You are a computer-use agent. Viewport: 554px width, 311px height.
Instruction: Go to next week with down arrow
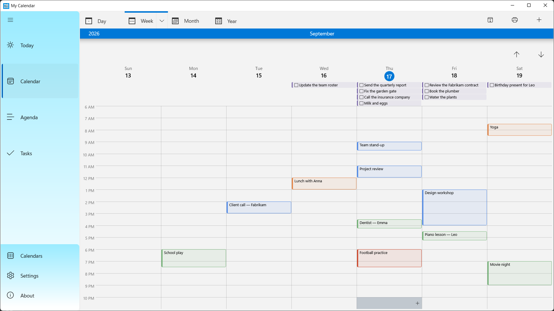pyautogui.click(x=541, y=54)
